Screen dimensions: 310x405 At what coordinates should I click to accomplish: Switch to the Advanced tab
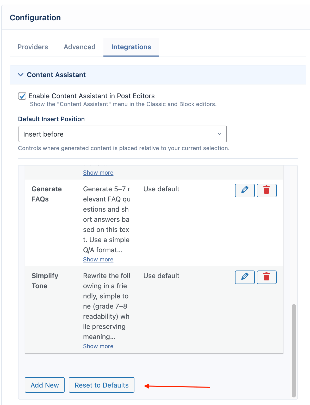pyautogui.click(x=79, y=47)
